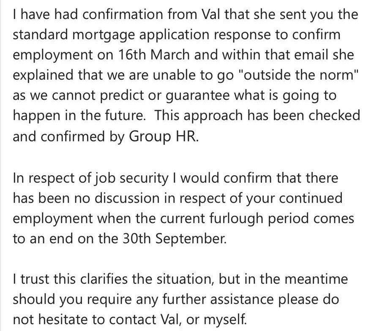Click the word 'furlough' in second paragraph
This screenshot has height=331, width=366.
(236, 219)
